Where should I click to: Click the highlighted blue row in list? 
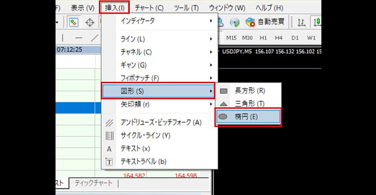point(75,108)
